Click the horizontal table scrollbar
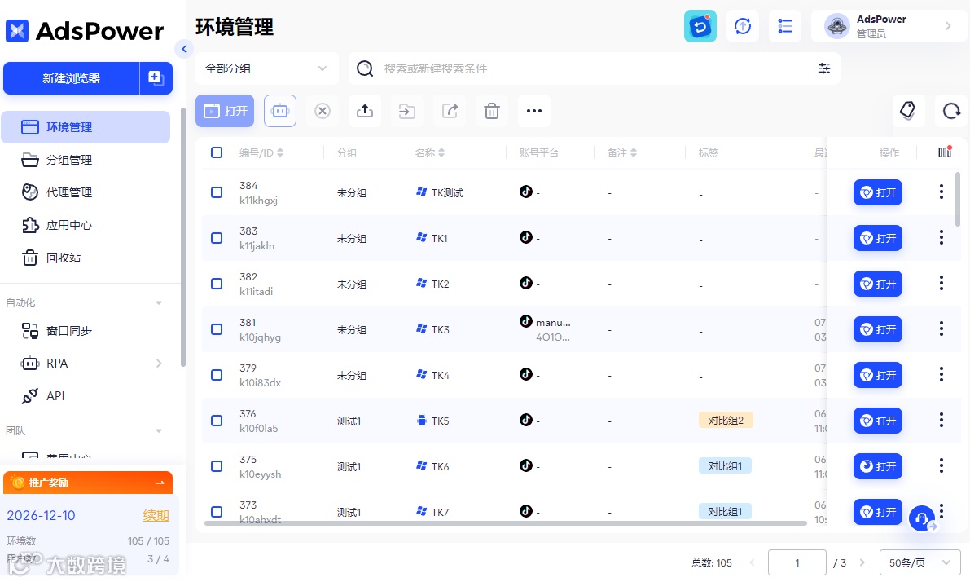The image size is (970, 582). (506, 523)
